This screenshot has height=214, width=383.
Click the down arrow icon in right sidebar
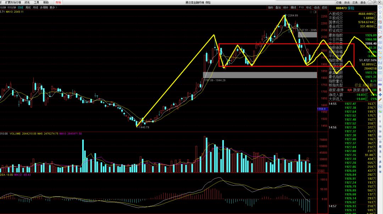[380, 17]
